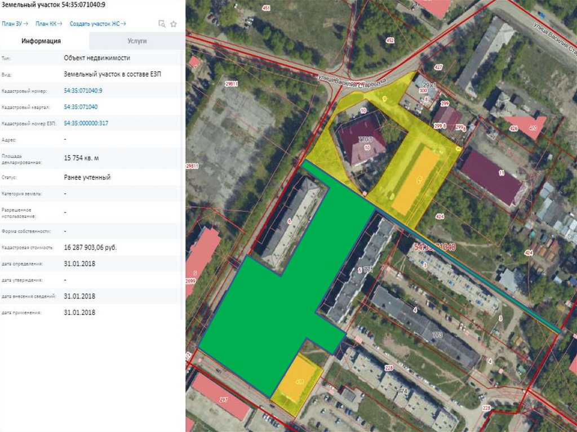The width and height of the screenshot is (577, 432).
Task: Switch to the Информация tab
Action: (41, 41)
